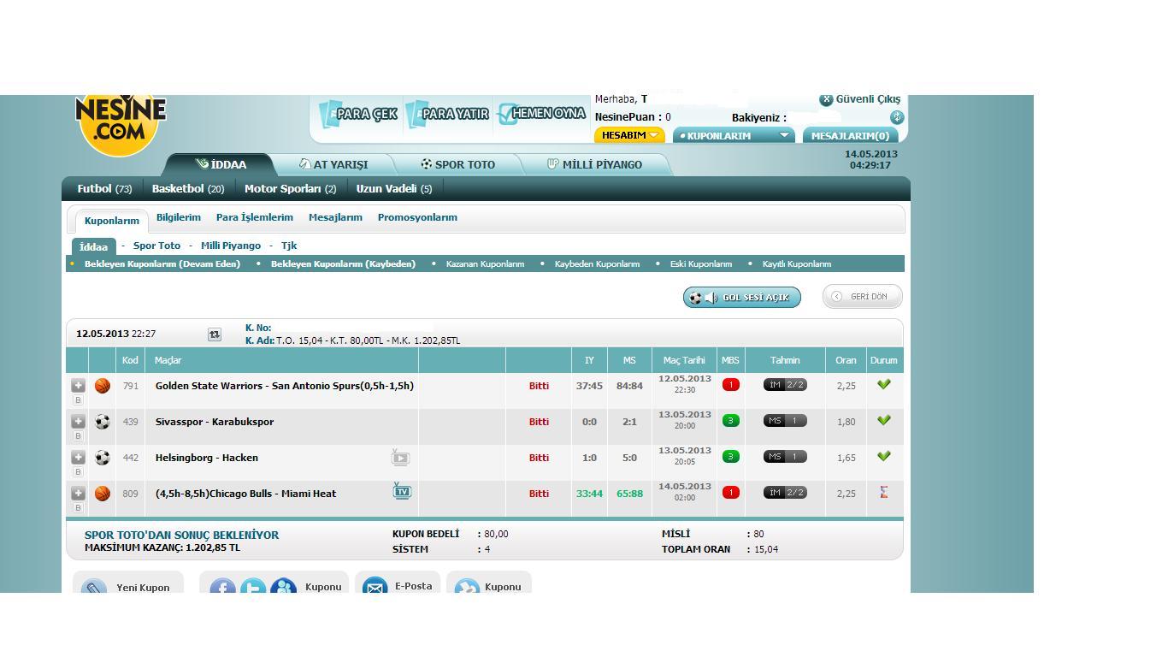Viewport: 1168px width, 657px height.
Task: Expand the Golden State Warriors match row
Action: point(78,385)
